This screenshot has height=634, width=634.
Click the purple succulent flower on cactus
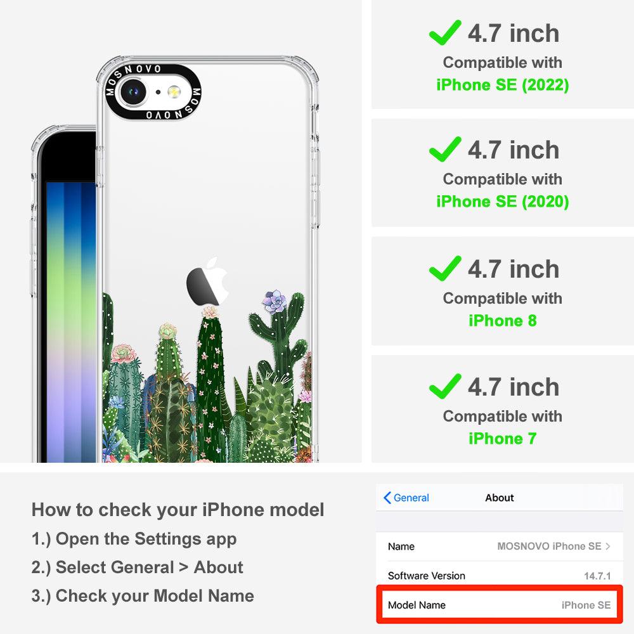click(275, 302)
